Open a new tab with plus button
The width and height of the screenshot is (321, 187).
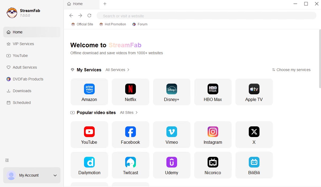(x=105, y=4)
